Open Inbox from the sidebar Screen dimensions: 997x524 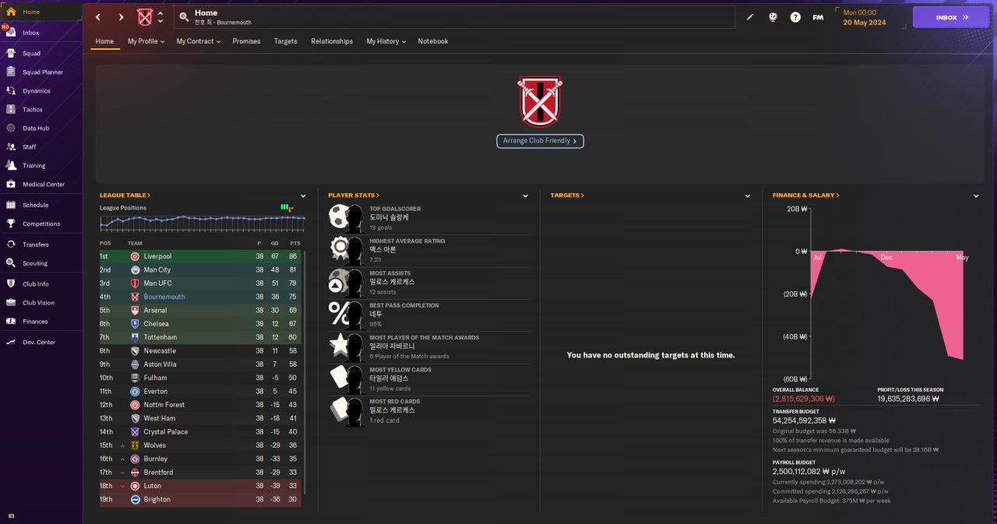click(31, 33)
